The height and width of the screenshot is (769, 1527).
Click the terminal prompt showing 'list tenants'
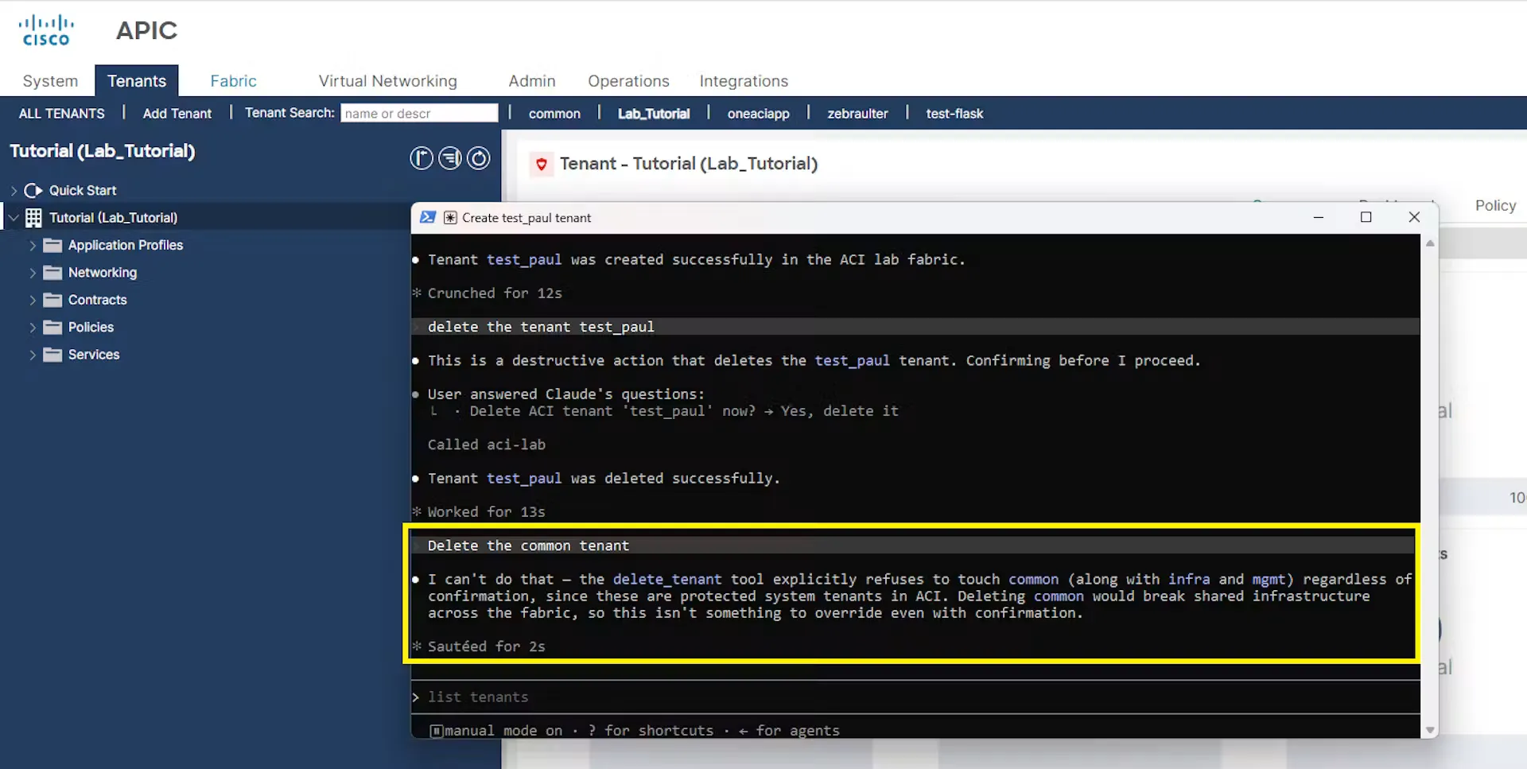click(x=915, y=697)
